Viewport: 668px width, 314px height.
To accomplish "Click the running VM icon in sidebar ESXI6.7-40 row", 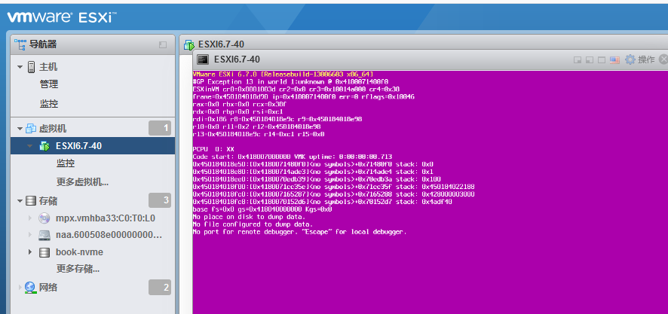I will [x=44, y=146].
